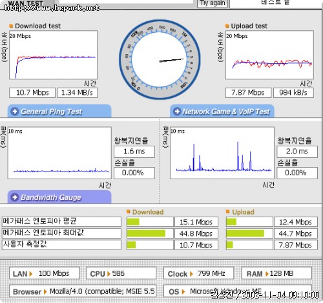The image size is (323, 303).
Task: Click the 2.0 ms round-trip delay field
Action: click(x=297, y=151)
